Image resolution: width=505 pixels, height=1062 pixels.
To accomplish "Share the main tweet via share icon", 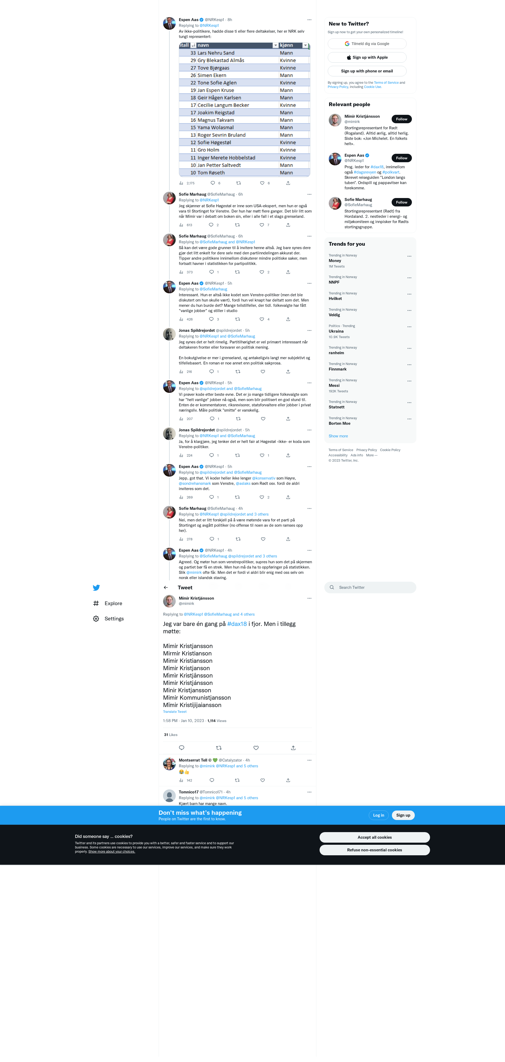I will (x=293, y=748).
